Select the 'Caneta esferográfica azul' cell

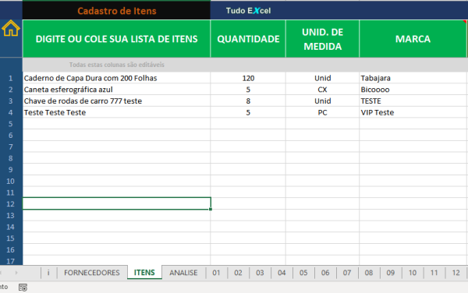tap(116, 90)
